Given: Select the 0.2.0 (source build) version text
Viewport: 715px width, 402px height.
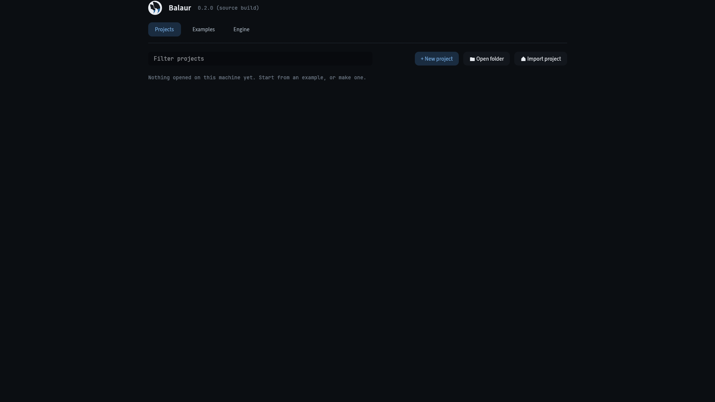Looking at the screenshot, I should point(228,8).
